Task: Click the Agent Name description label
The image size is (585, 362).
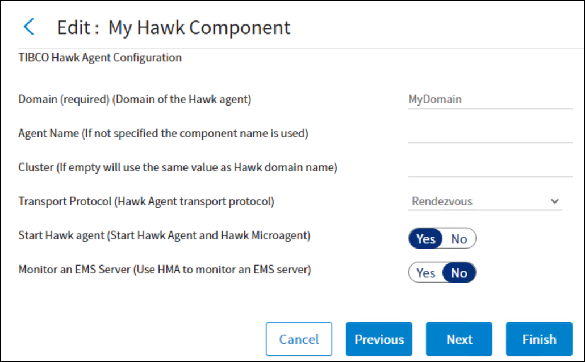Action: click(x=163, y=133)
